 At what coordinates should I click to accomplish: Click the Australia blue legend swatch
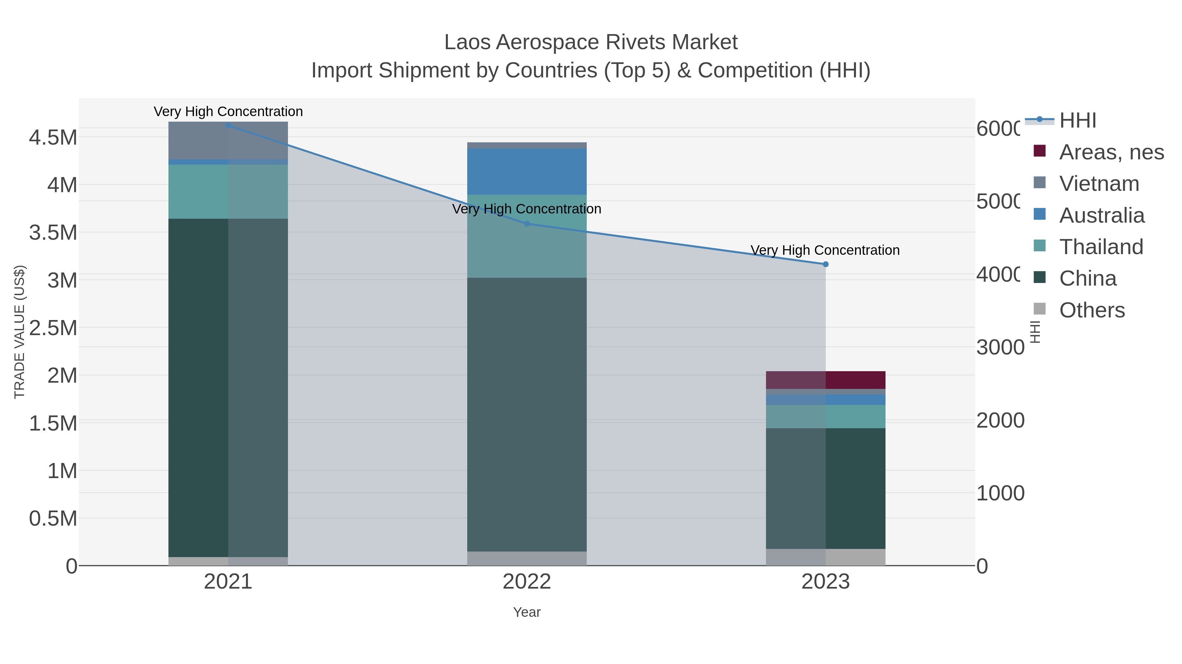pos(1040,214)
